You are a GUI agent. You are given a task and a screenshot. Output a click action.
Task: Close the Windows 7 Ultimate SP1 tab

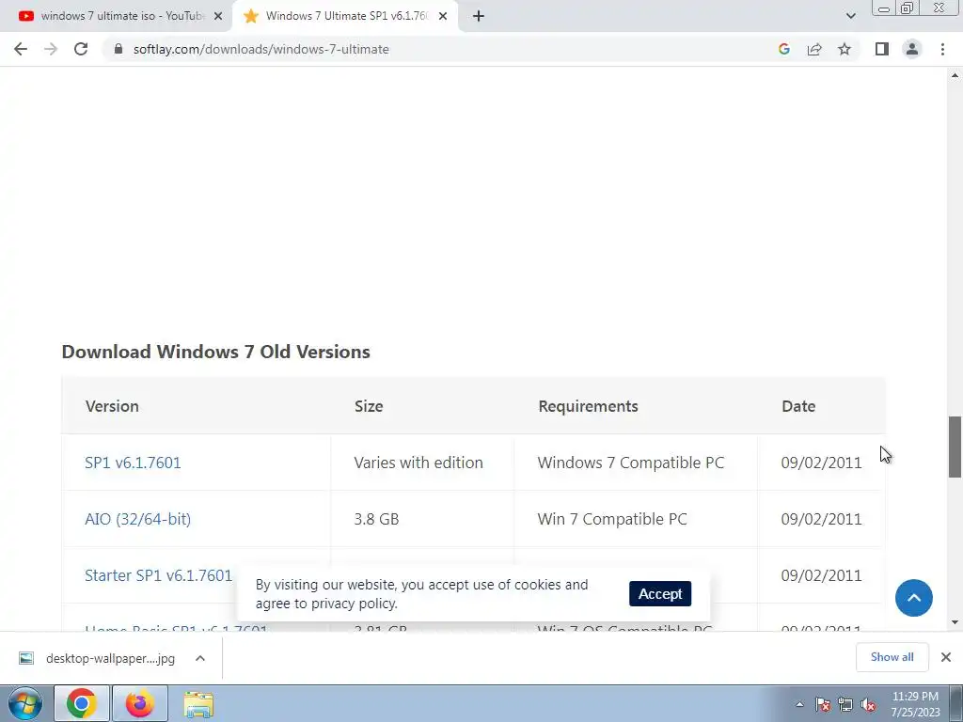click(443, 16)
